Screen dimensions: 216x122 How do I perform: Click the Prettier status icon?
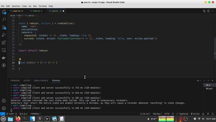[203, 114]
